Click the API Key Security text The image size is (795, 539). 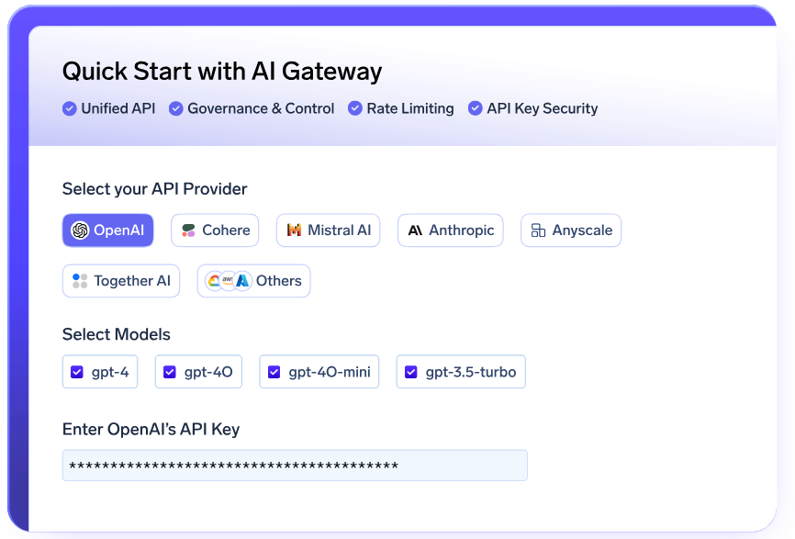[543, 109]
